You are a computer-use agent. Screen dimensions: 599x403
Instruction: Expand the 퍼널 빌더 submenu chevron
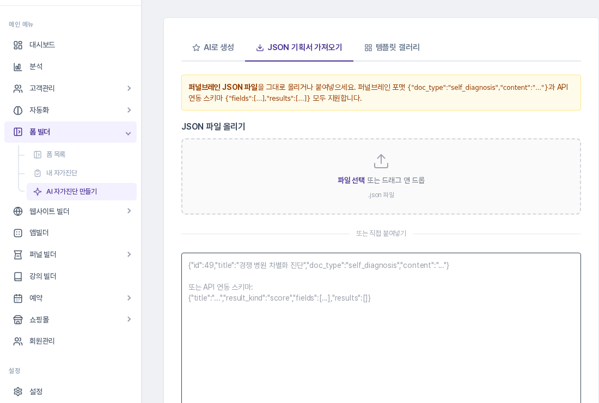point(129,254)
